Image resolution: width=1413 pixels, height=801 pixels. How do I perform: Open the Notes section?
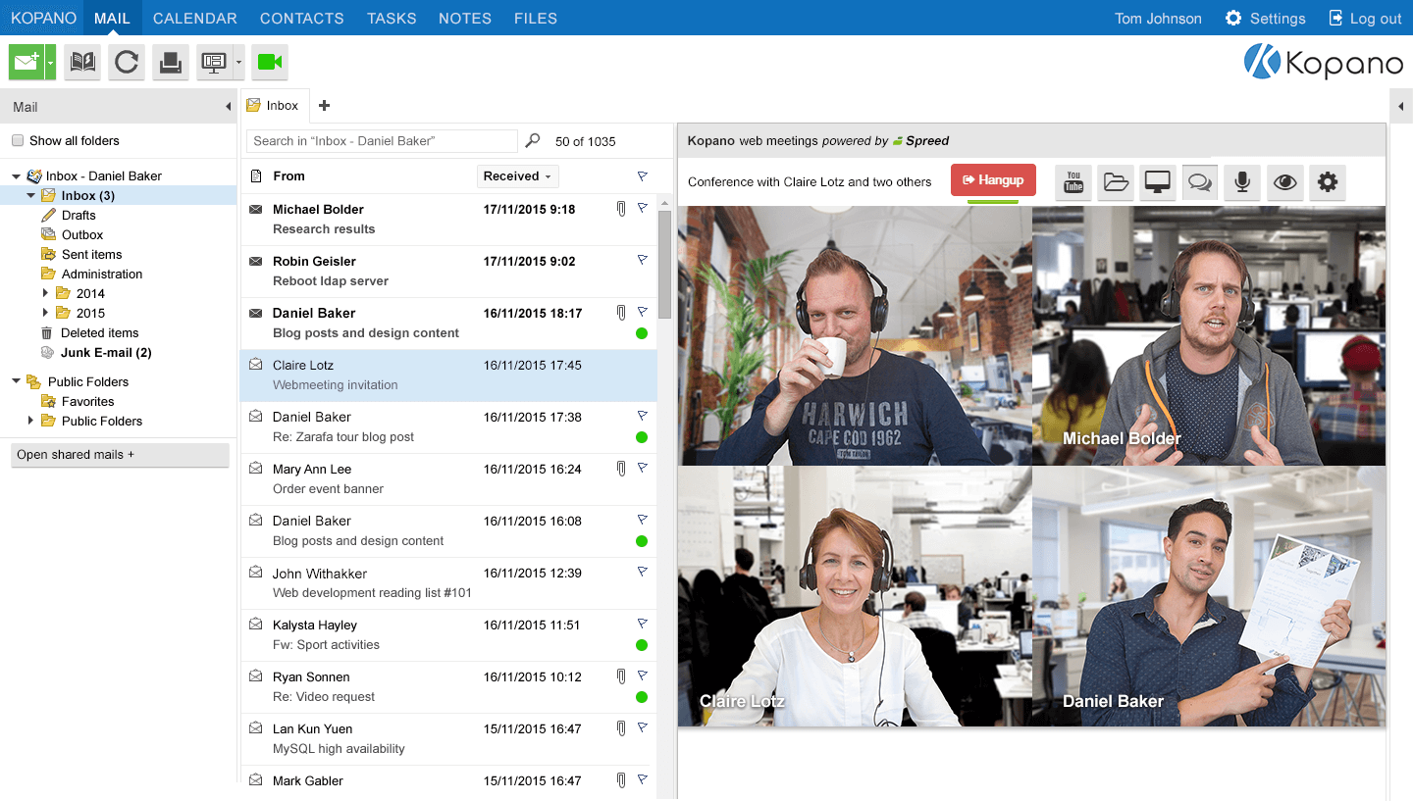point(464,19)
